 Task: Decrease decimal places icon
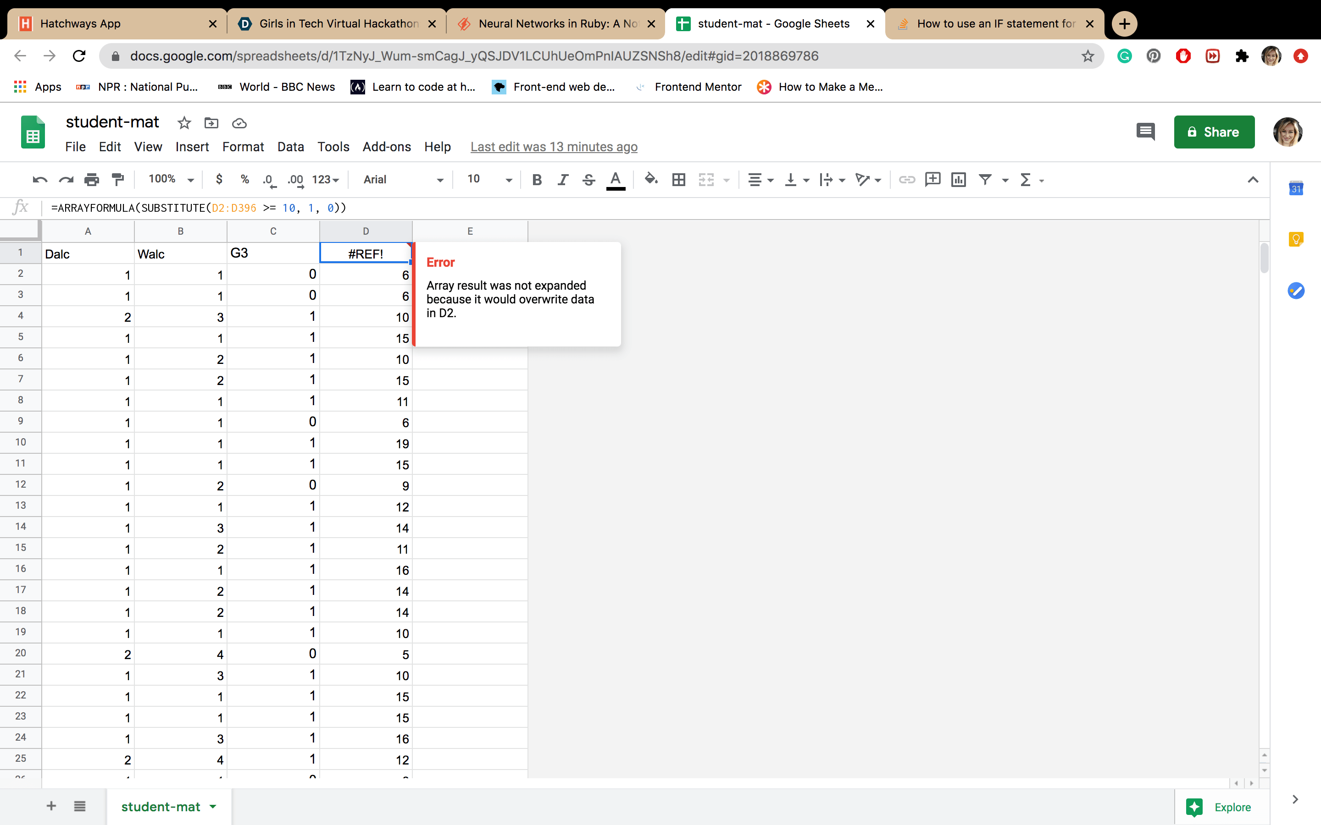coord(269,180)
